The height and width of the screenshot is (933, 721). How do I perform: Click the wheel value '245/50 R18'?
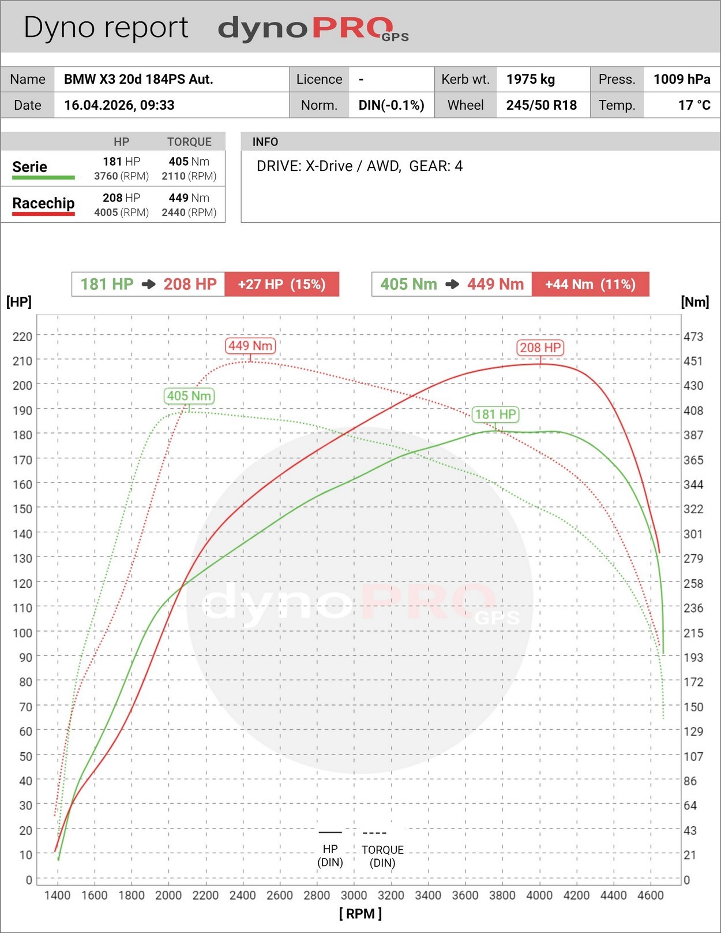click(542, 105)
